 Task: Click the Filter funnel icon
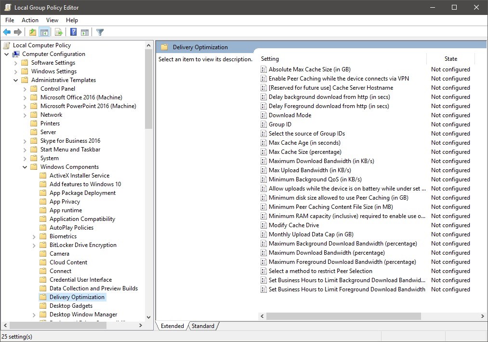click(100, 32)
